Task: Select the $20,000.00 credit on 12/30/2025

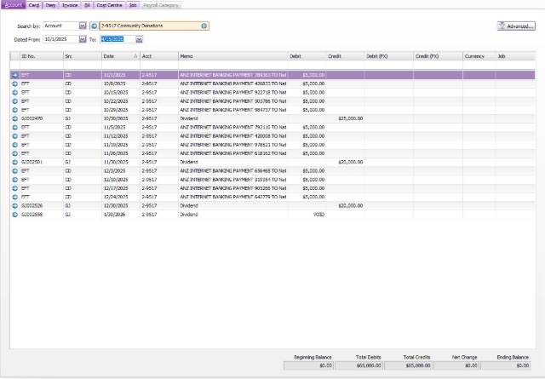Action: [x=350, y=206]
